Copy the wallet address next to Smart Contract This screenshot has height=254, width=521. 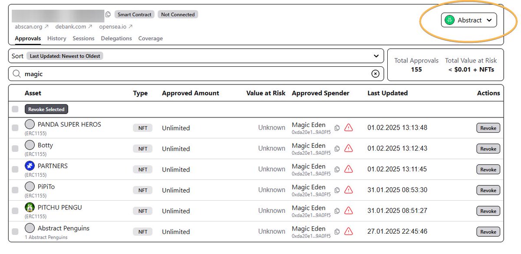click(x=108, y=15)
